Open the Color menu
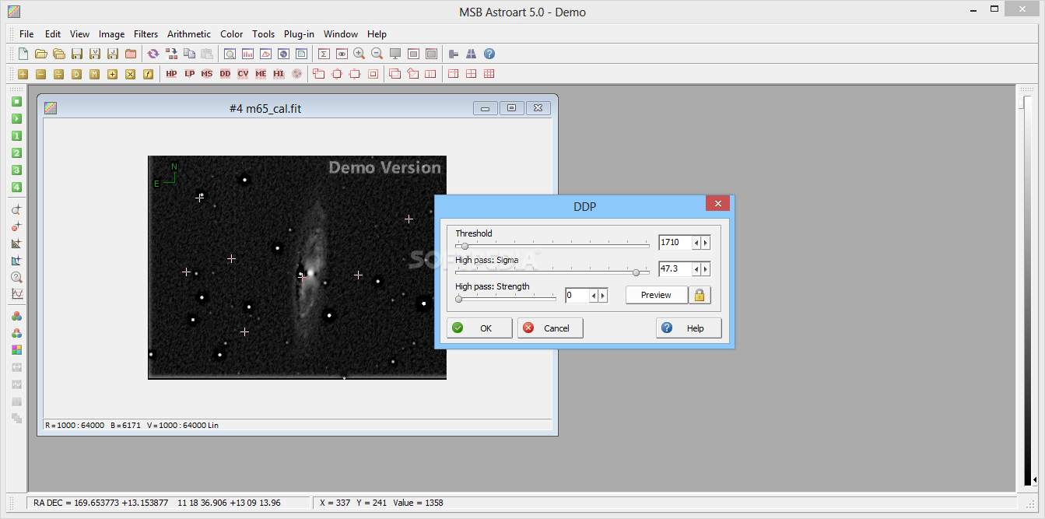Screen dimensions: 1045x519 pyautogui.click(x=232, y=34)
